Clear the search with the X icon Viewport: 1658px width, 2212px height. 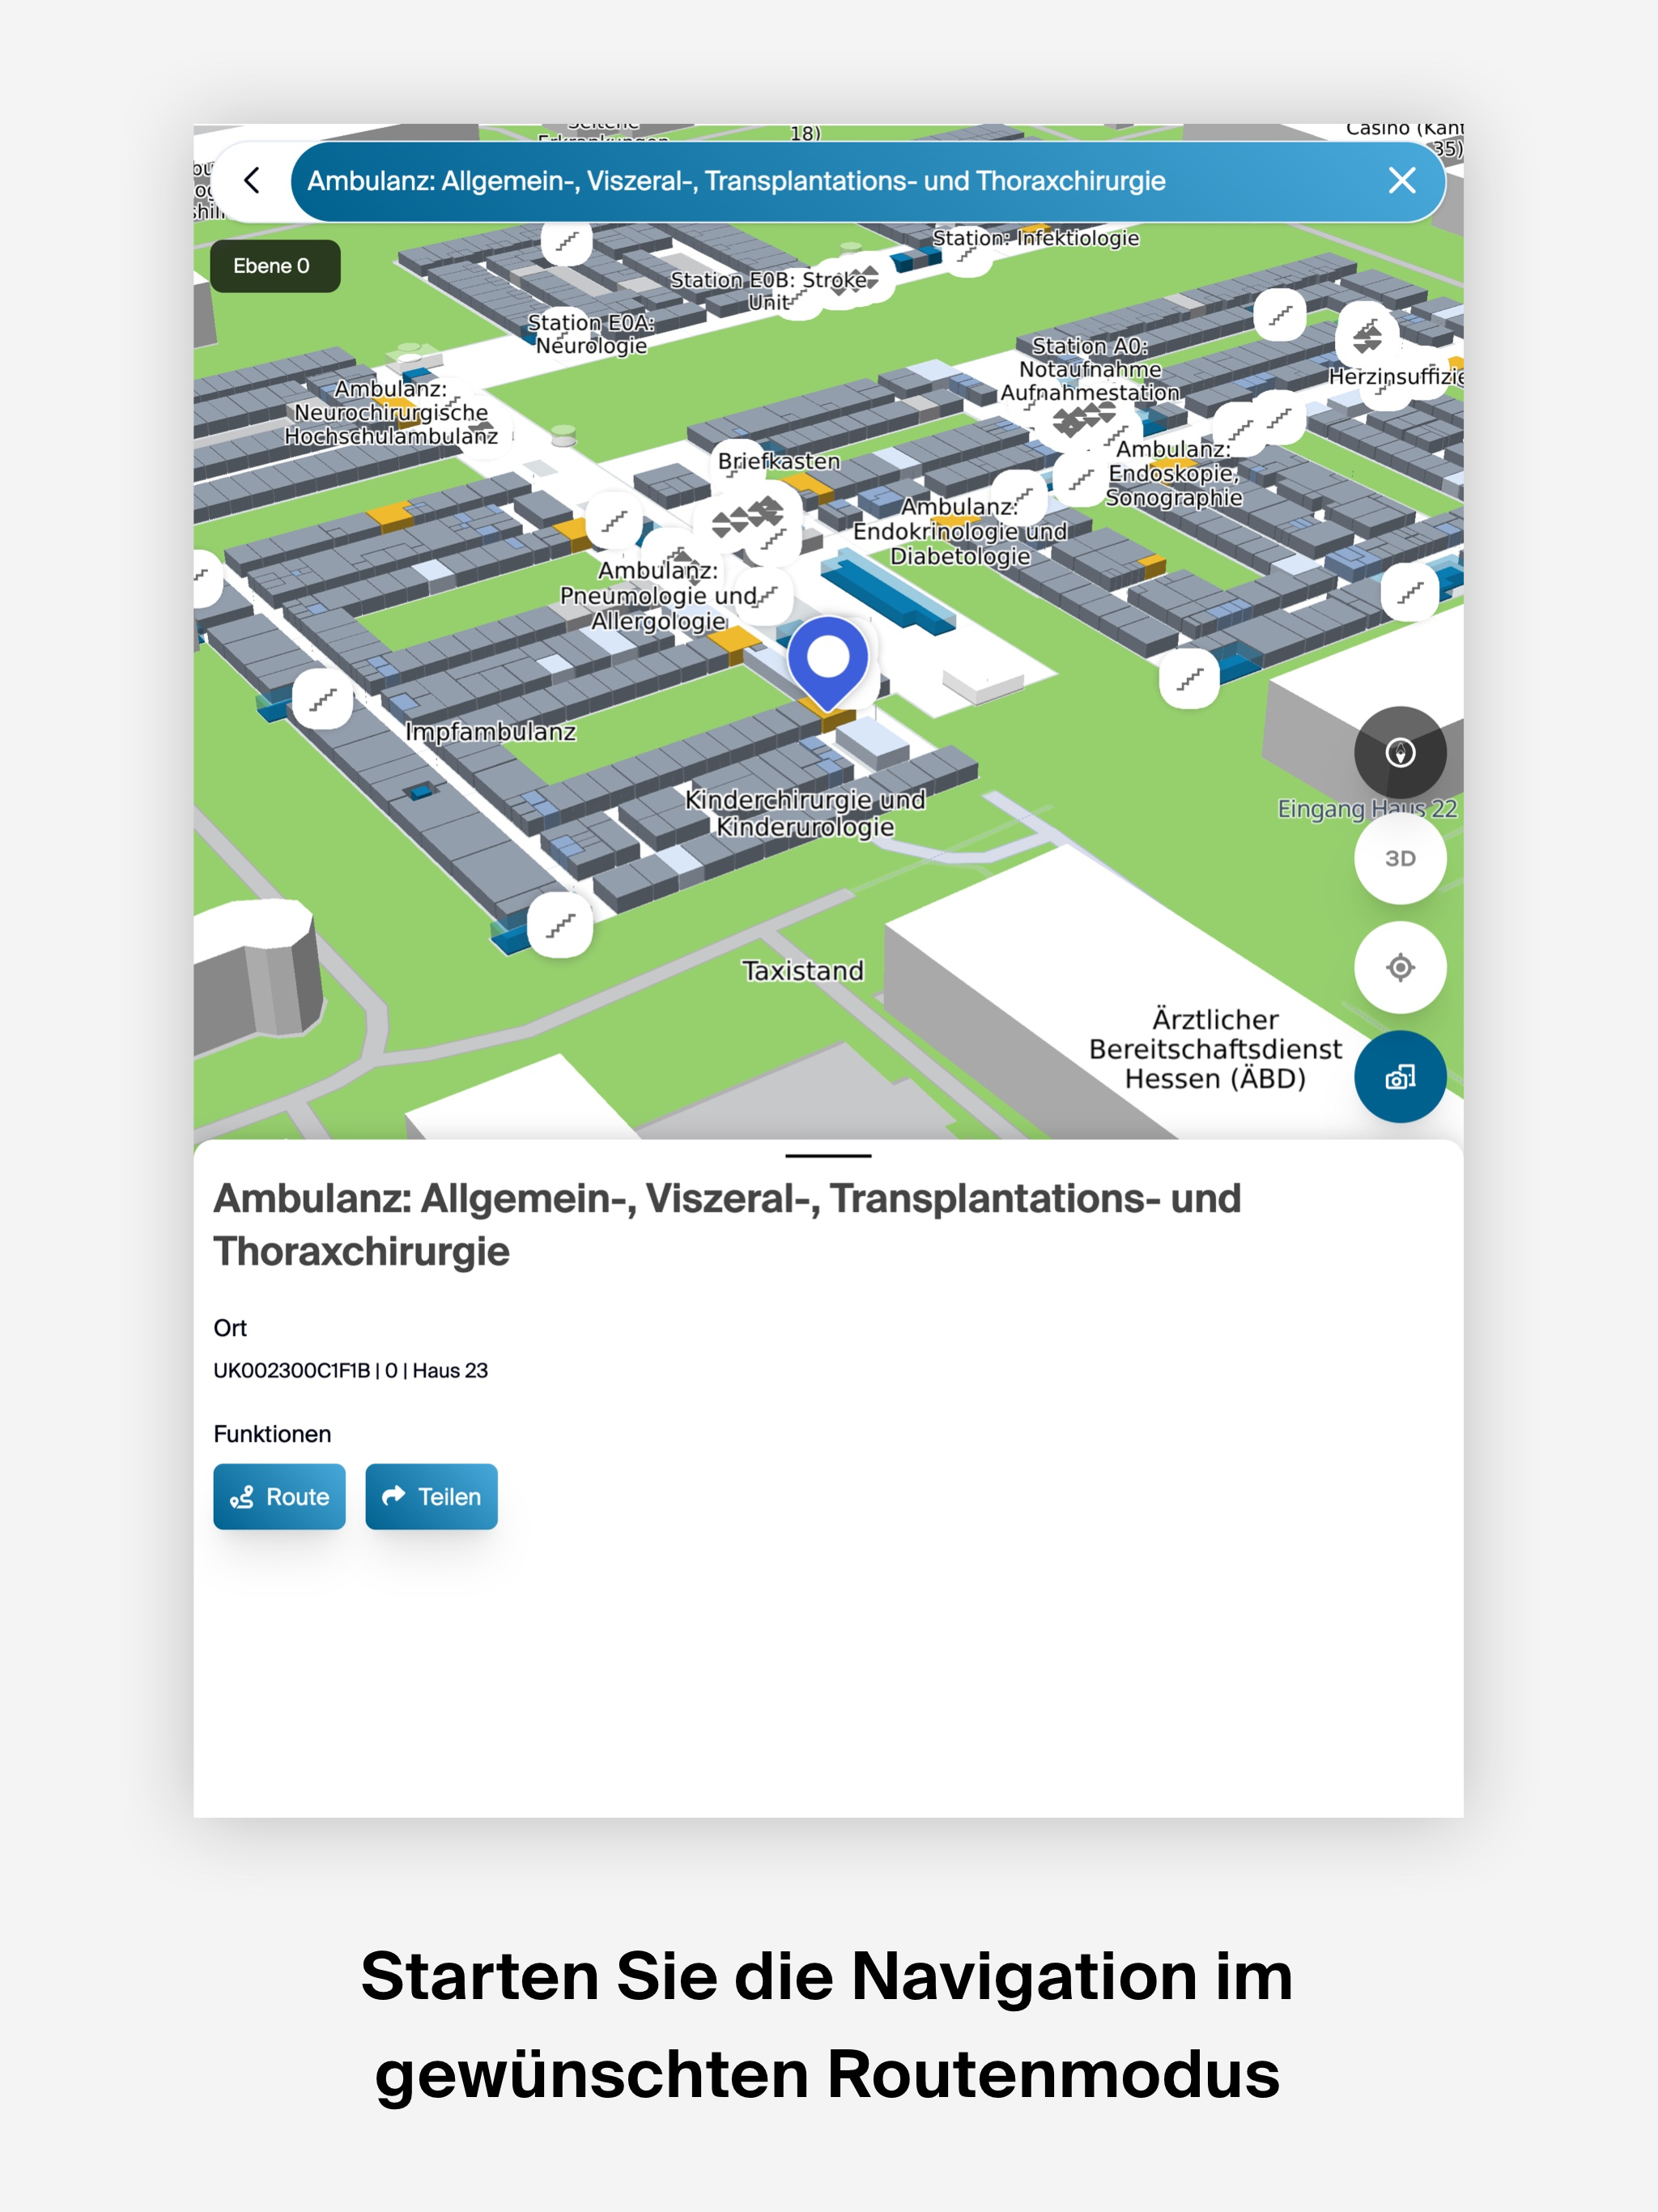(x=1402, y=181)
